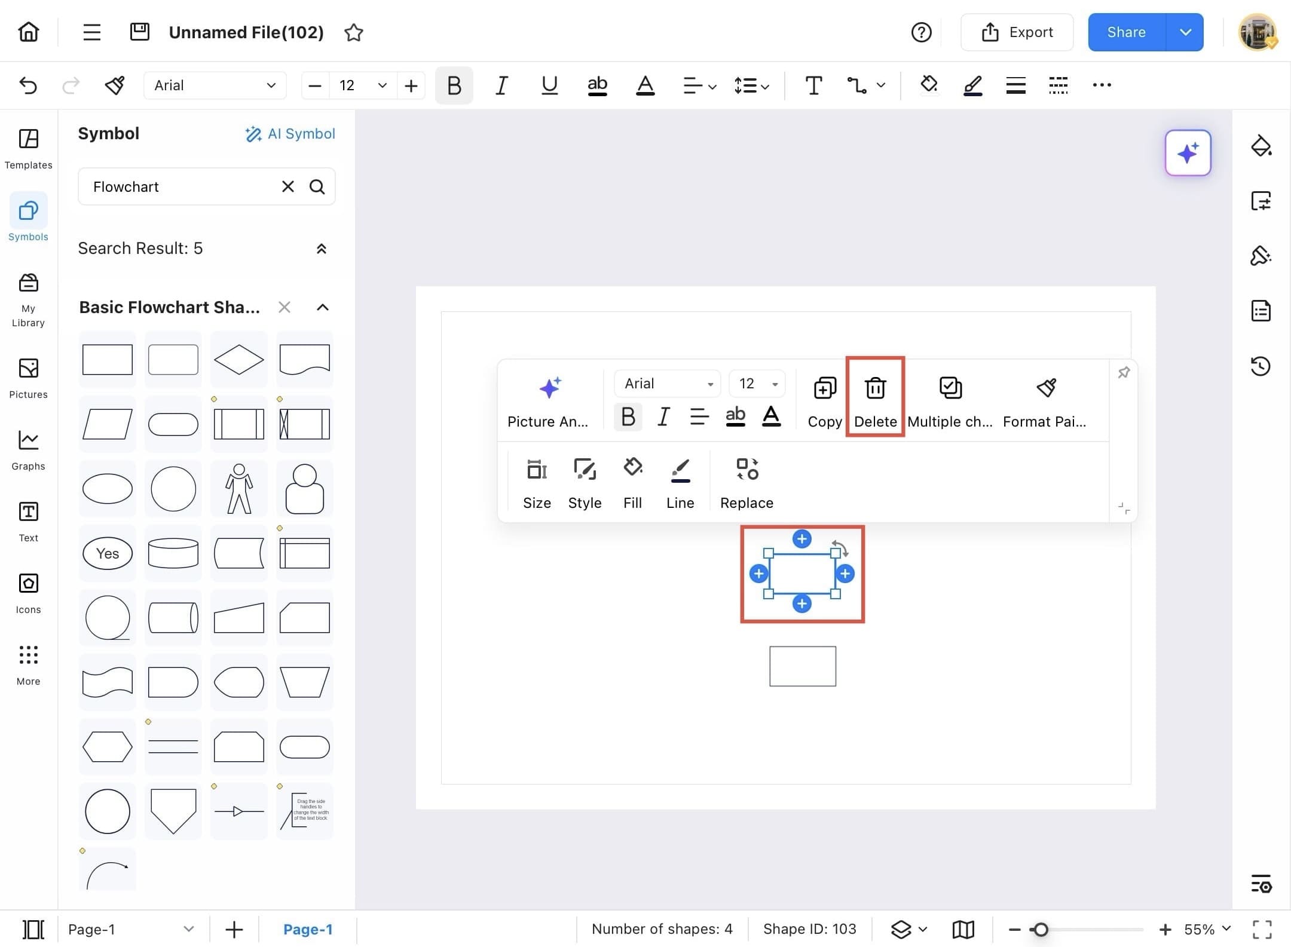Open the 55% zoom level dropdown
The image size is (1291, 947).
pyautogui.click(x=1207, y=929)
